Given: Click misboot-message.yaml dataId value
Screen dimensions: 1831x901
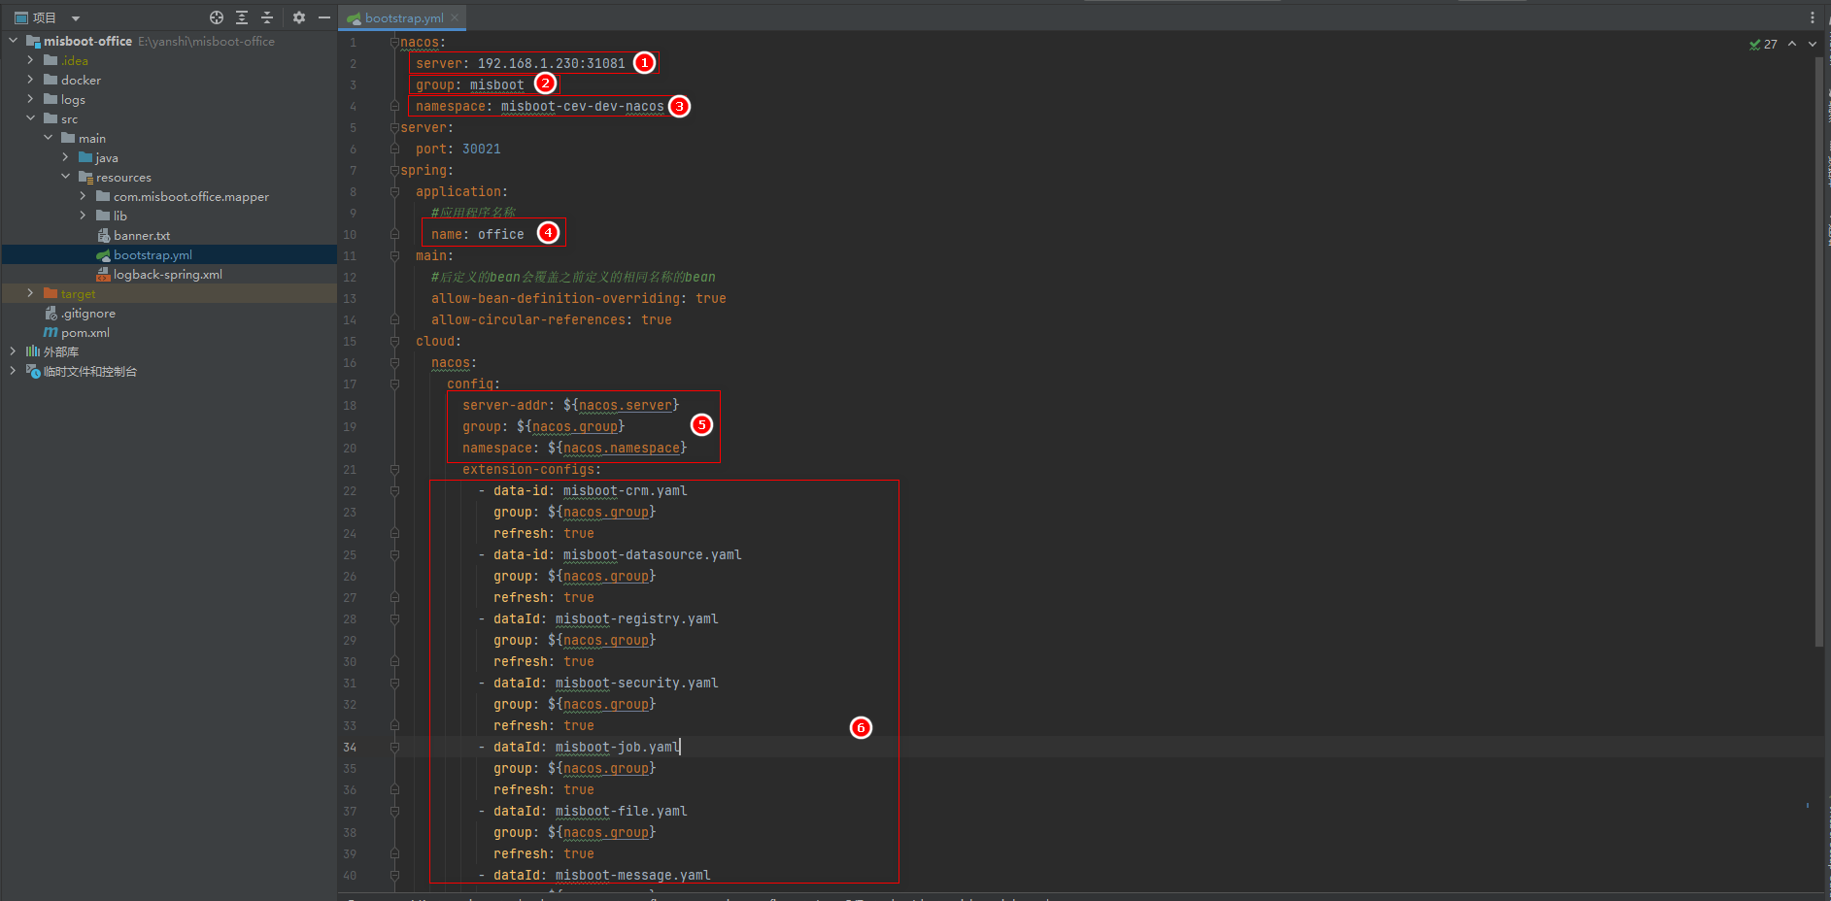Looking at the screenshot, I should point(632,876).
